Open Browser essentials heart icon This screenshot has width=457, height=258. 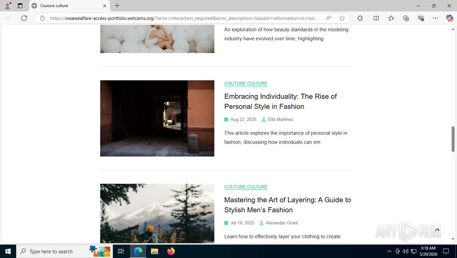[x=421, y=18]
